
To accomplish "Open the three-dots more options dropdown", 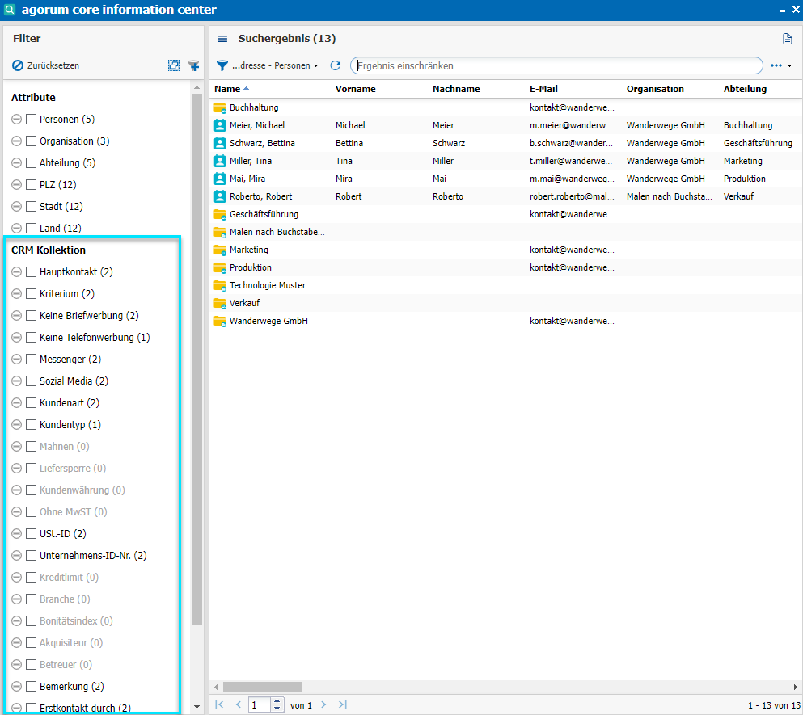I will click(x=781, y=65).
